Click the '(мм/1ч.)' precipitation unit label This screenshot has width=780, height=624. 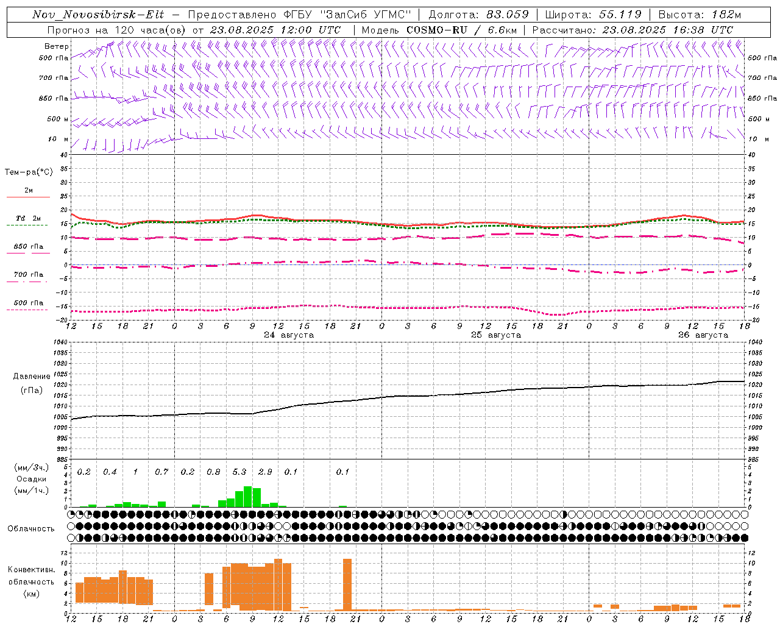tap(32, 491)
